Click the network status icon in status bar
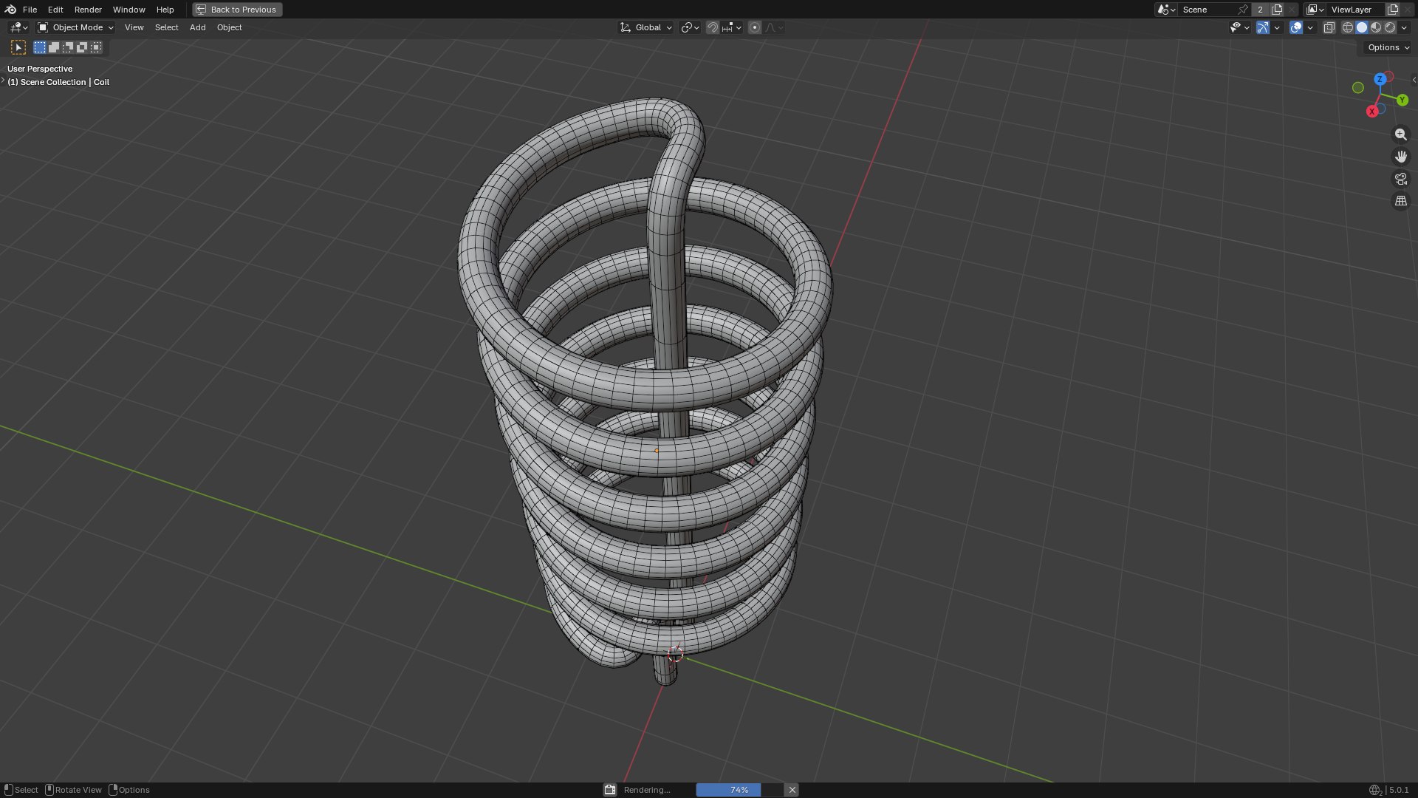This screenshot has height=798, width=1418. [1374, 790]
